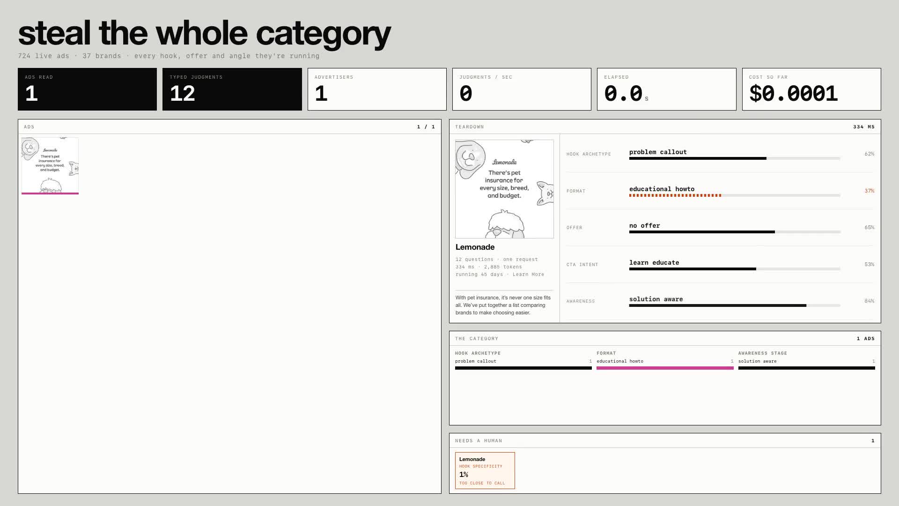Click the '62%' hook archetype value
The height and width of the screenshot is (506, 899).
click(870, 154)
